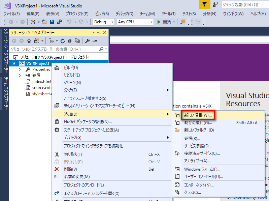
Task: Select 削除(V) in the context menu
Action: click(x=112, y=169)
